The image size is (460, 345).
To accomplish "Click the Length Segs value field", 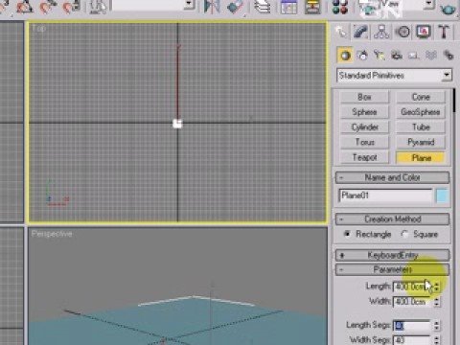I will (412, 326).
